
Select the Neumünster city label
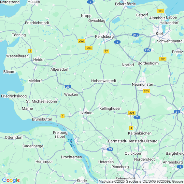click(x=142, y=84)
